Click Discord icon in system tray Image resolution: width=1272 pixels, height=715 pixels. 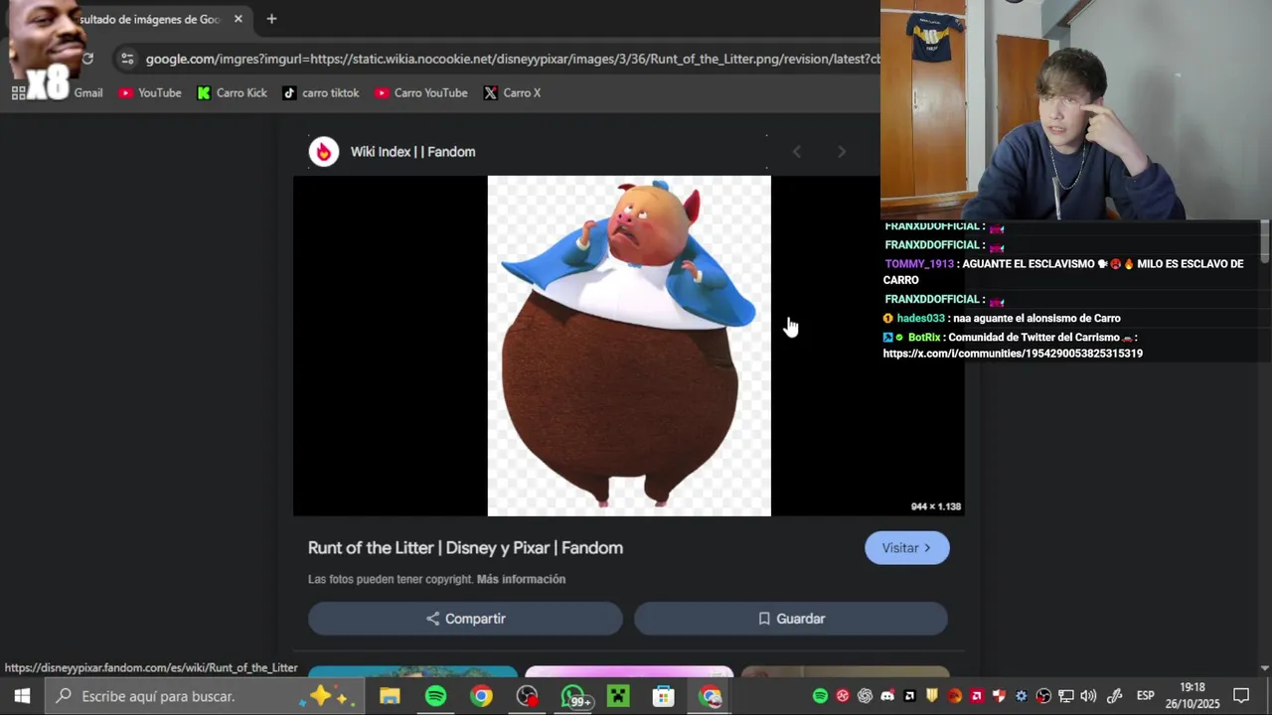(887, 696)
